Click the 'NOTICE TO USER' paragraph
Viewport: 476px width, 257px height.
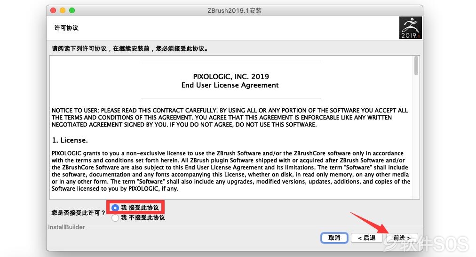[x=230, y=118]
